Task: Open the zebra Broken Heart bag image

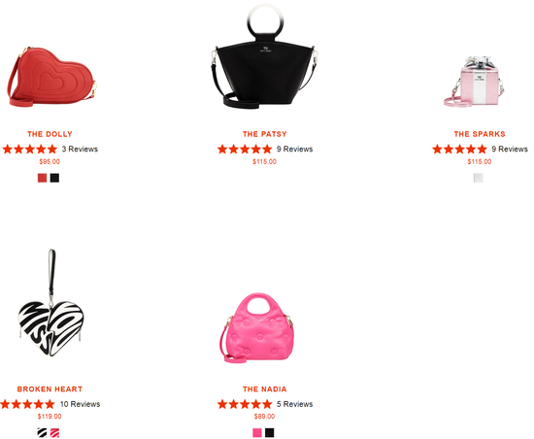Action: pyautogui.click(x=50, y=303)
